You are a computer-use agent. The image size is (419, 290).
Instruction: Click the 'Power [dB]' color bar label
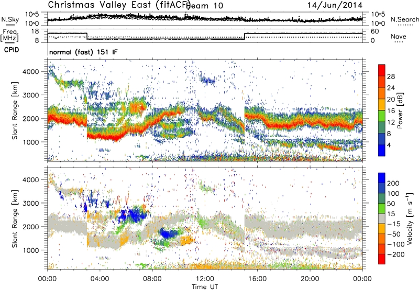tap(400, 110)
